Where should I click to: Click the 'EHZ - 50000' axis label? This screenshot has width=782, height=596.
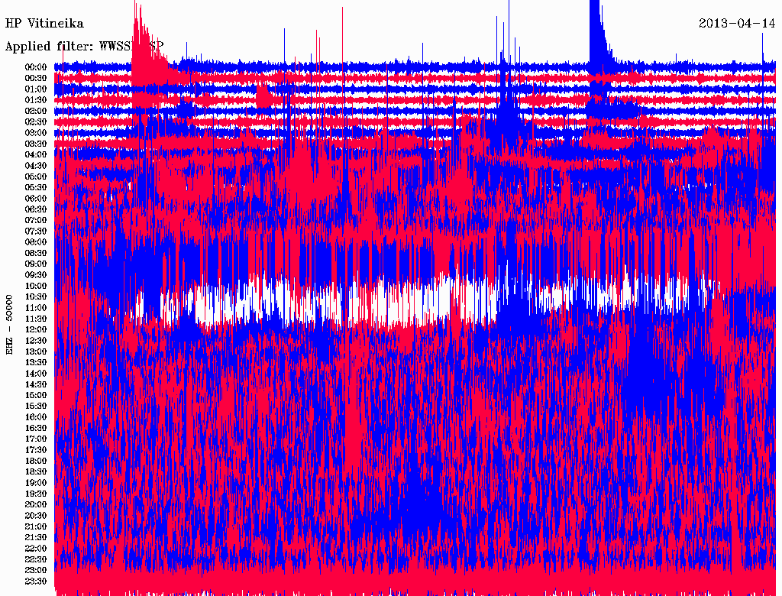pos(9,325)
